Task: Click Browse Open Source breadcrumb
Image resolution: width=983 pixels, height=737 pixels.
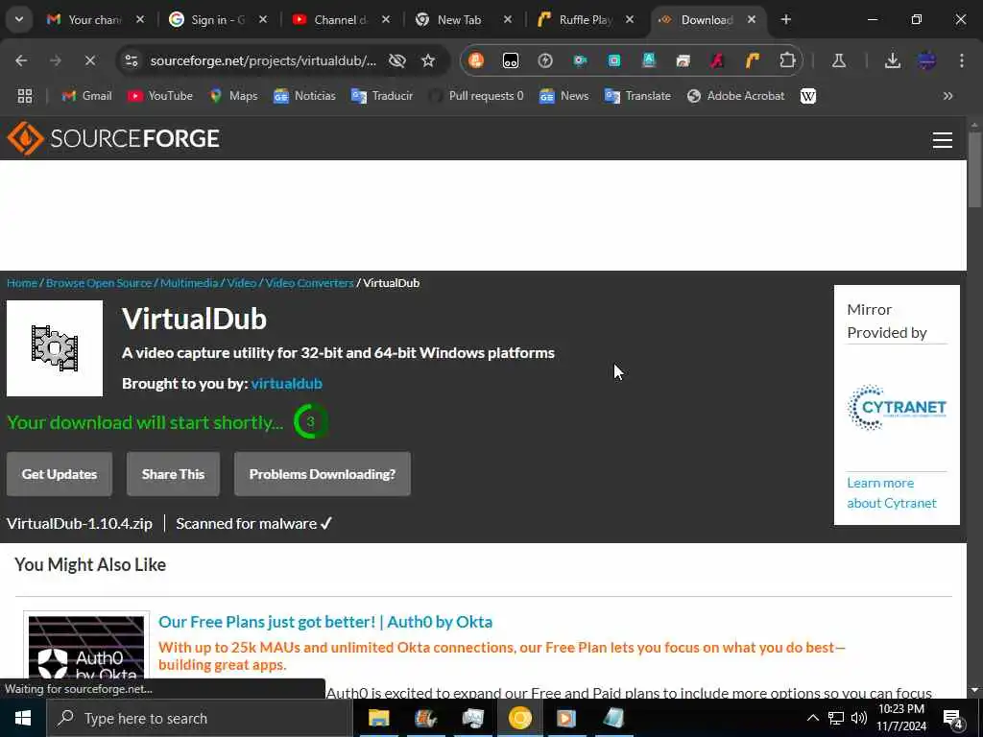Action: [99, 283]
